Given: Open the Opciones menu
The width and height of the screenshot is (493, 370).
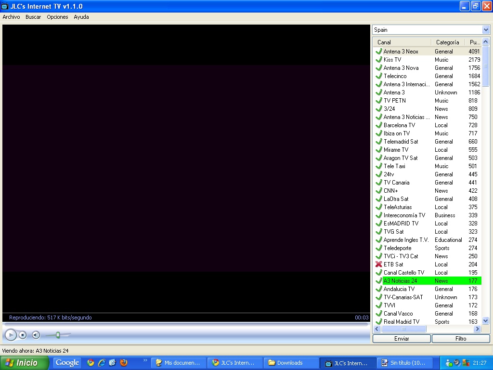Looking at the screenshot, I should point(57,17).
